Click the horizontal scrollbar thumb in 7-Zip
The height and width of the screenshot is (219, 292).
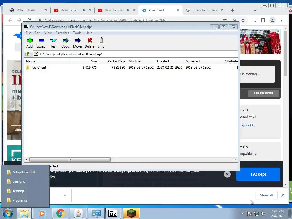coord(70,160)
